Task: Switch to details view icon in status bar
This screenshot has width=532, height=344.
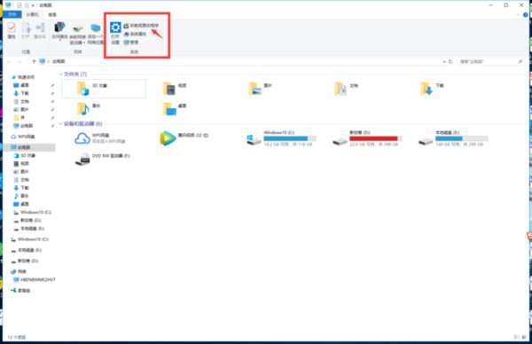Action: [x=516, y=337]
